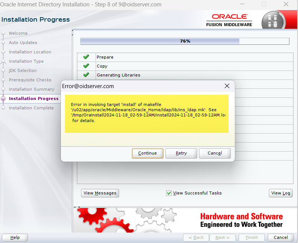Open the View Log button
The image size is (298, 243).
[280, 193]
